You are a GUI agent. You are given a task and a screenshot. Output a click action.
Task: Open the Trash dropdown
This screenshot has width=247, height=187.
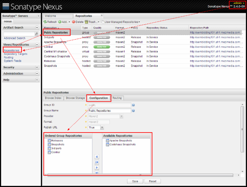tap(92, 22)
